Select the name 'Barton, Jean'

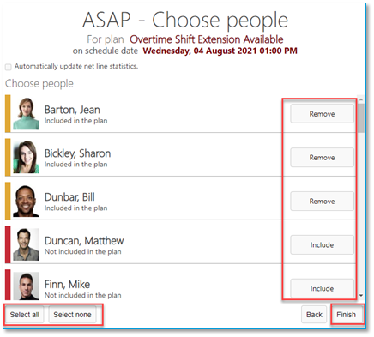pos(72,110)
